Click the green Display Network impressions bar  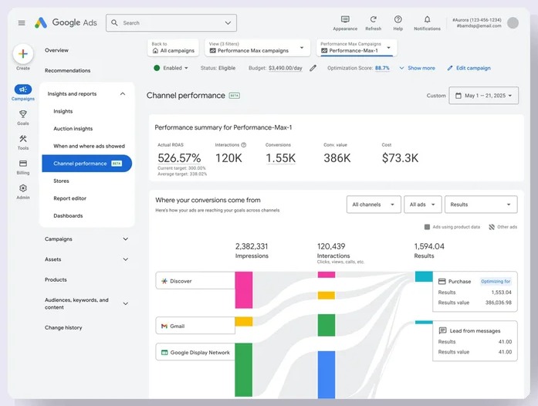[244, 370]
